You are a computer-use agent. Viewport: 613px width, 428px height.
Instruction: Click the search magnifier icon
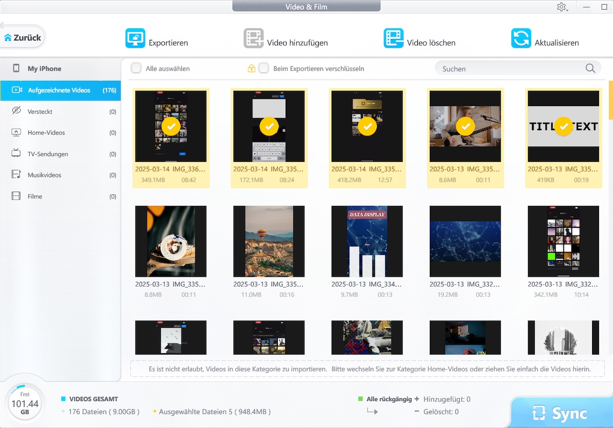coord(590,68)
